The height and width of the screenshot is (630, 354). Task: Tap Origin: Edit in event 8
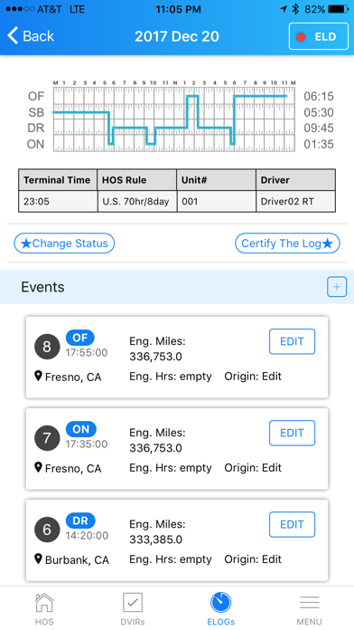pyautogui.click(x=253, y=377)
